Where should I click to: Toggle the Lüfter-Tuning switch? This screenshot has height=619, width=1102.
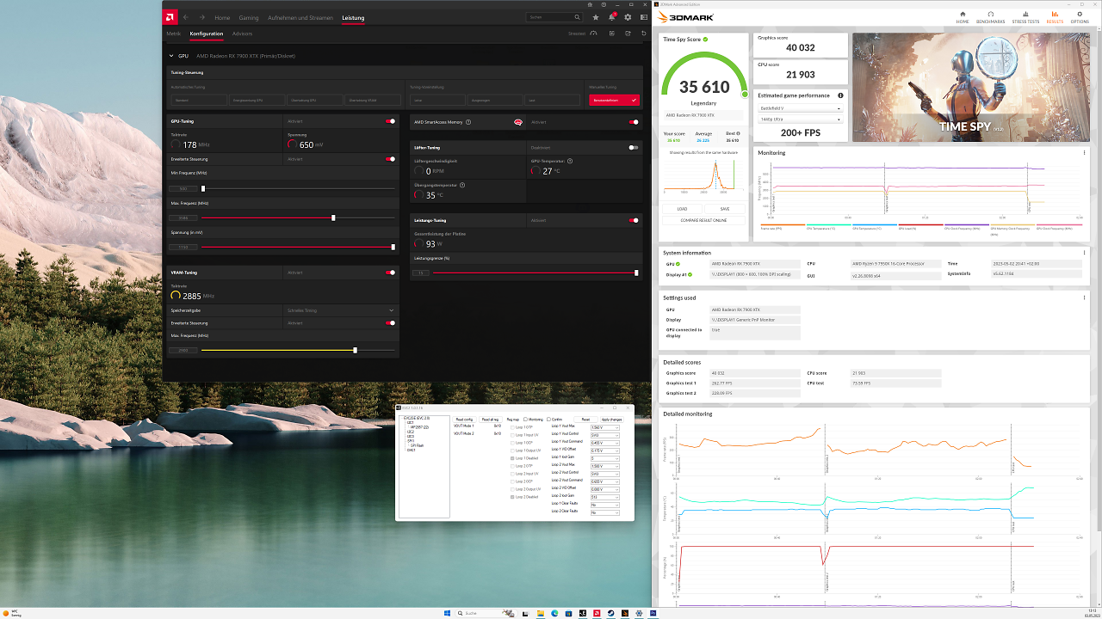[x=635, y=147]
